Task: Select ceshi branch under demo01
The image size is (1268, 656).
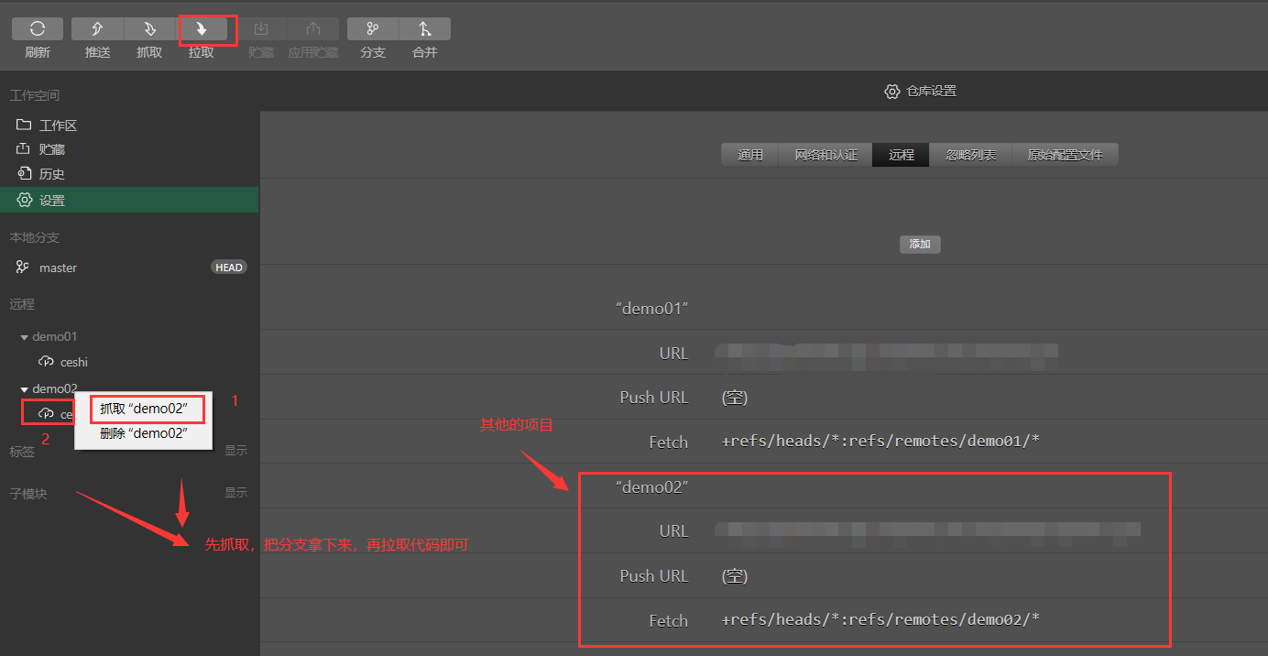Action: 74,362
